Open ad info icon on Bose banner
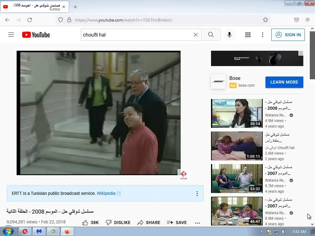Screen dimensions: 315x236 point(301,53)
